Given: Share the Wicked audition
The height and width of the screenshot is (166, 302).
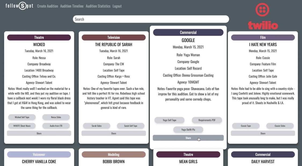Looking at the screenshot, I should pyautogui.click(x=39, y=133).
